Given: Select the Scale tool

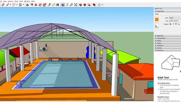Looking at the screenshot, I should [x=44, y=5].
